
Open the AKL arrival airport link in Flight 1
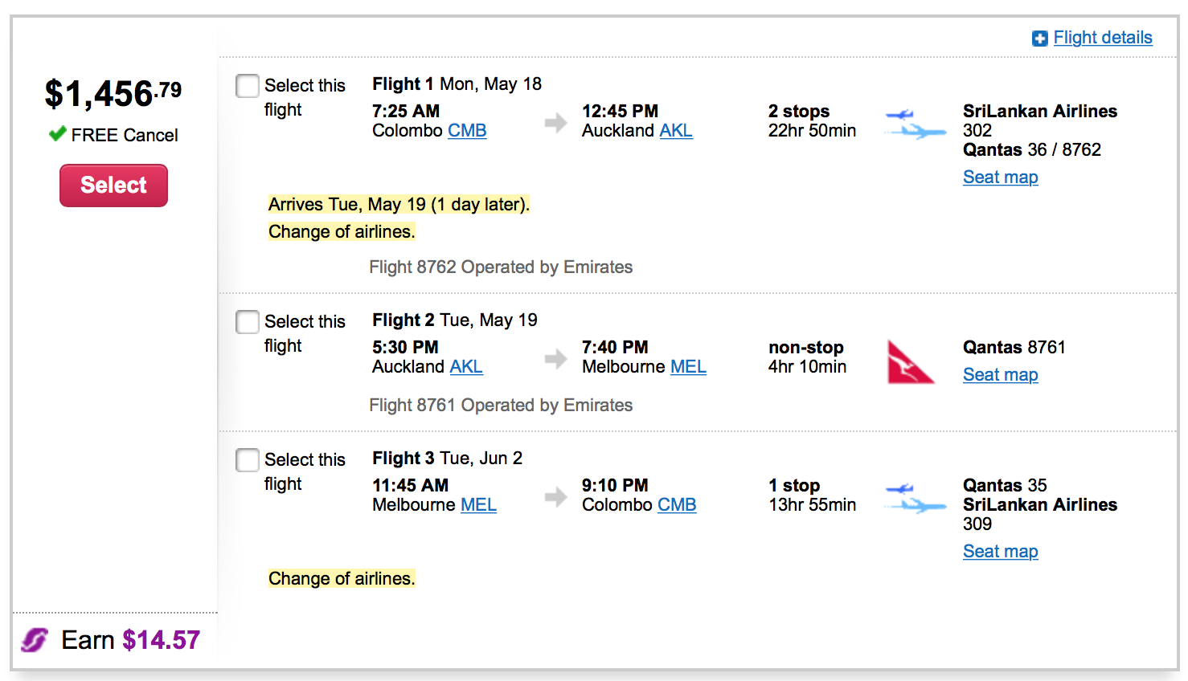click(x=675, y=131)
